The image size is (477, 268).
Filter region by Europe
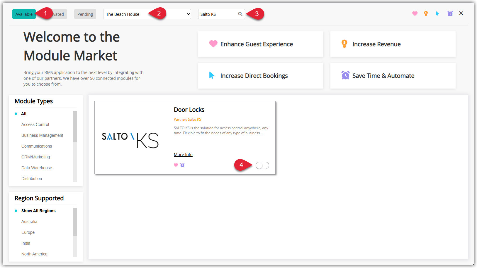coord(28,232)
